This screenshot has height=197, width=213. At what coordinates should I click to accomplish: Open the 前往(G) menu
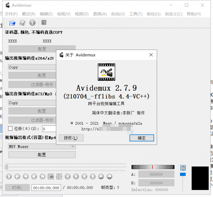[x=153, y=14]
